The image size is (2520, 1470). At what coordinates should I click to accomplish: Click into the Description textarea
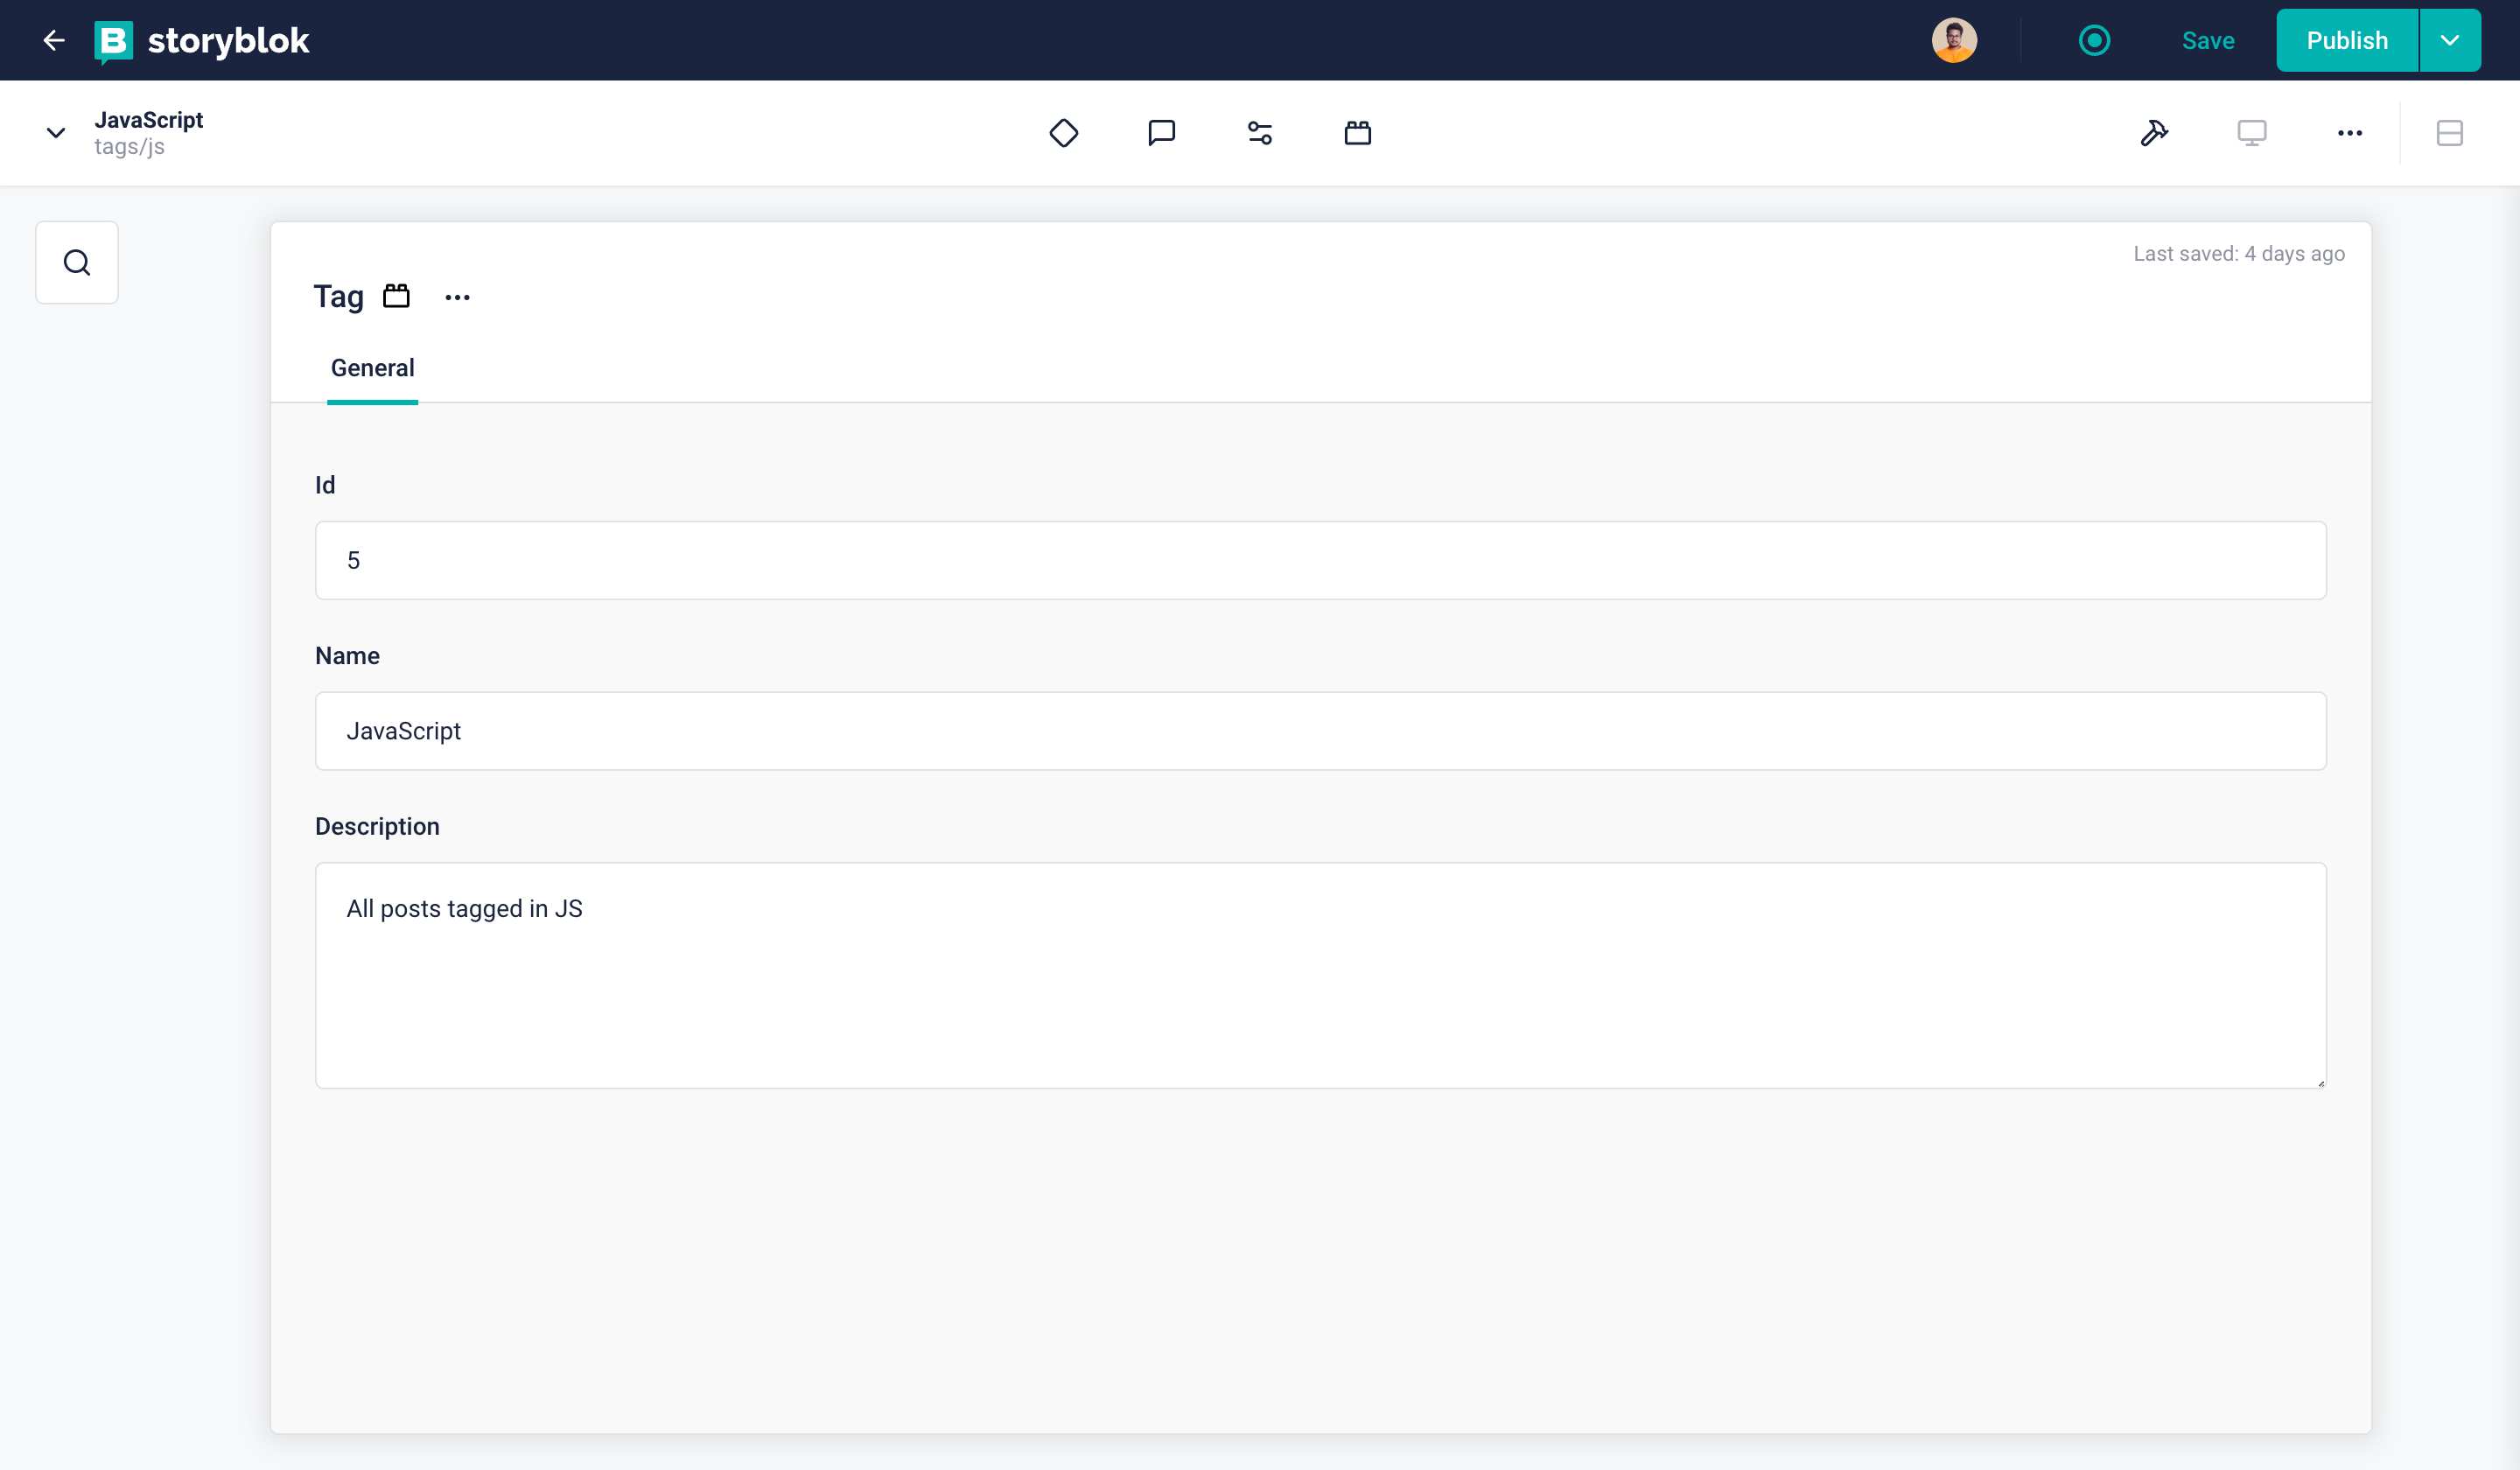pos(1320,975)
